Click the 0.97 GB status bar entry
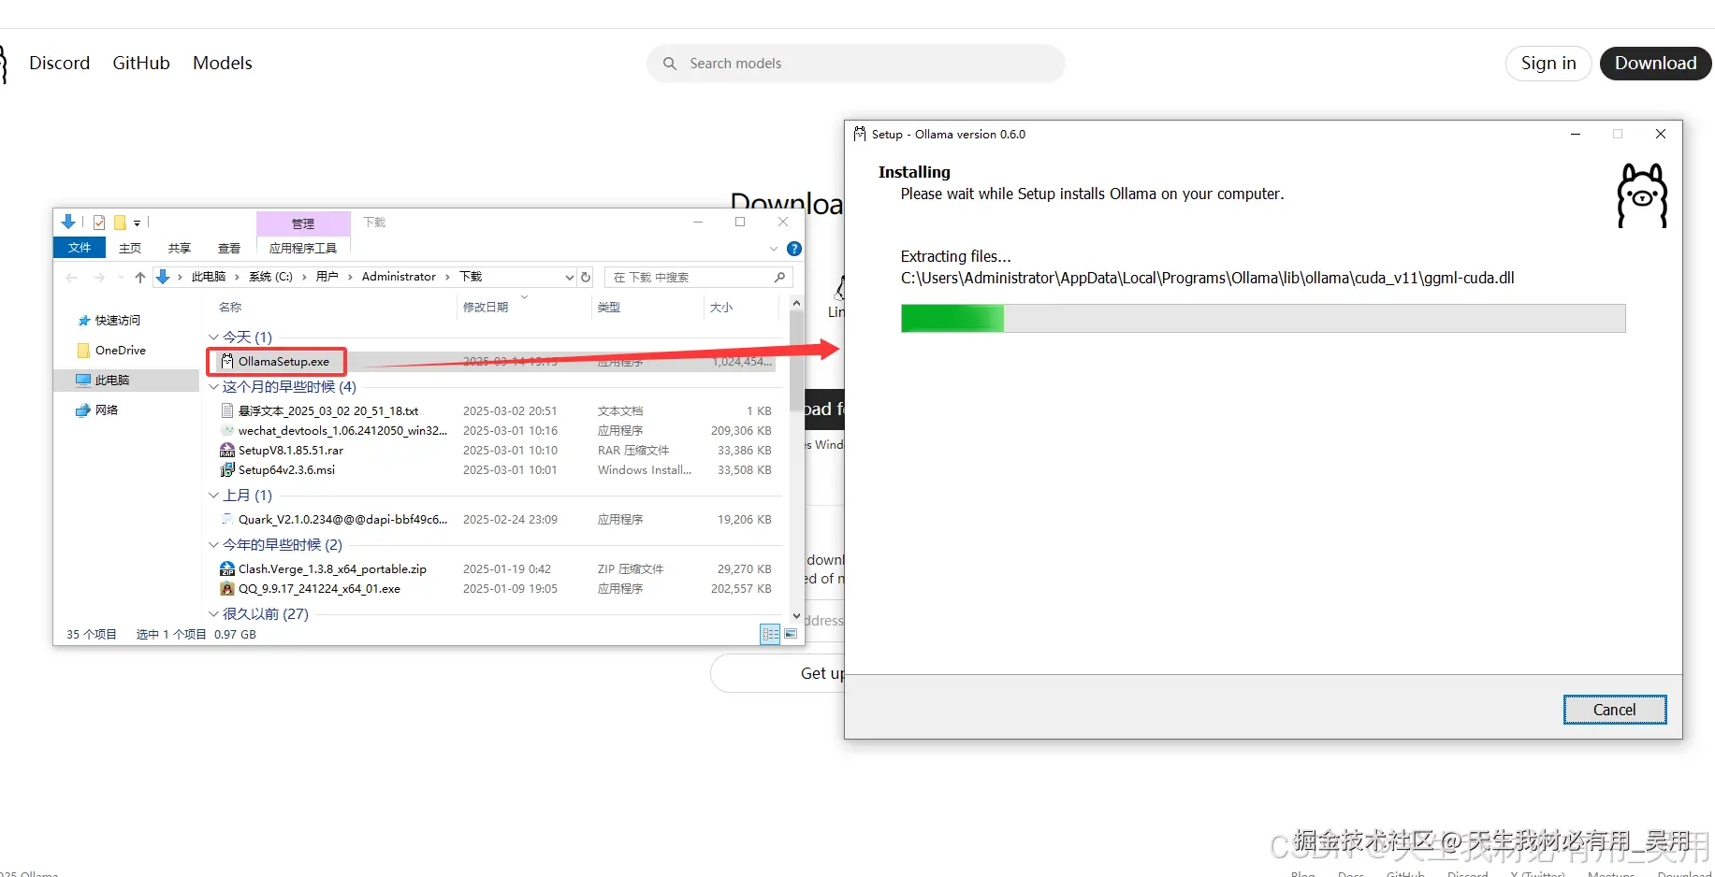1715x877 pixels. click(x=235, y=634)
